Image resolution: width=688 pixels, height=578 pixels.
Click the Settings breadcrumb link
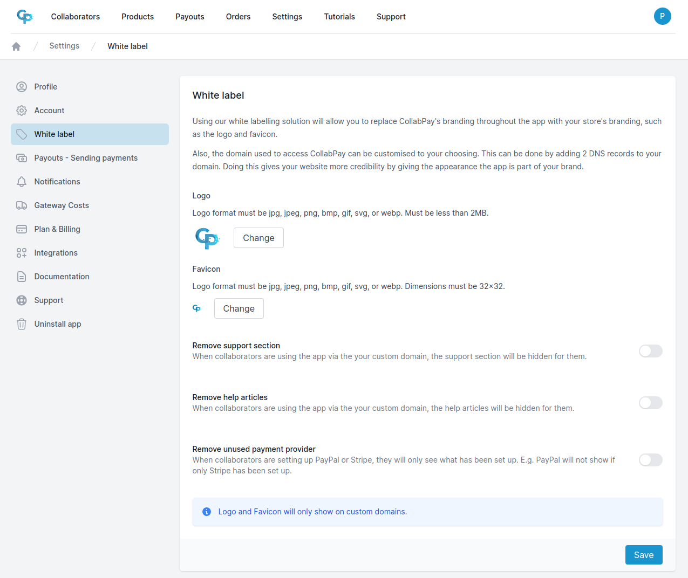click(x=64, y=46)
